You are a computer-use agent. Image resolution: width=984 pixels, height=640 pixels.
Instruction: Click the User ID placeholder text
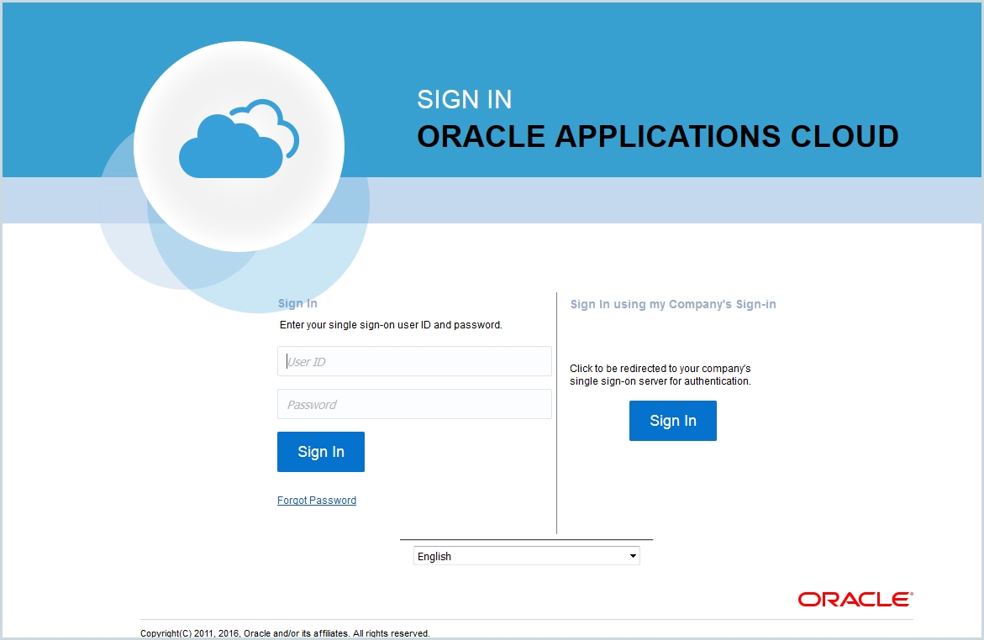tap(306, 361)
